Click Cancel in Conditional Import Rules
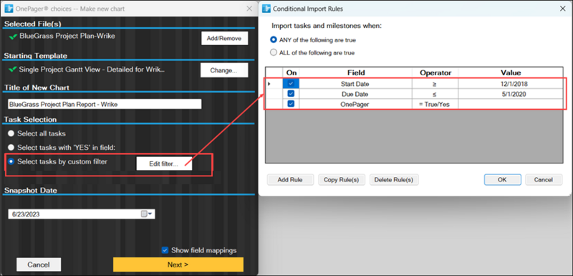The height and width of the screenshot is (276, 573). click(544, 179)
